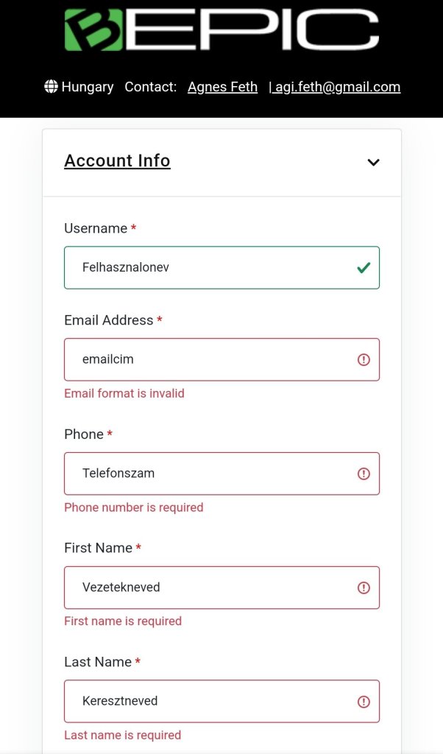This screenshot has height=754, width=443.
Task: Click the error icon in Last Name field
Action: pyautogui.click(x=364, y=702)
